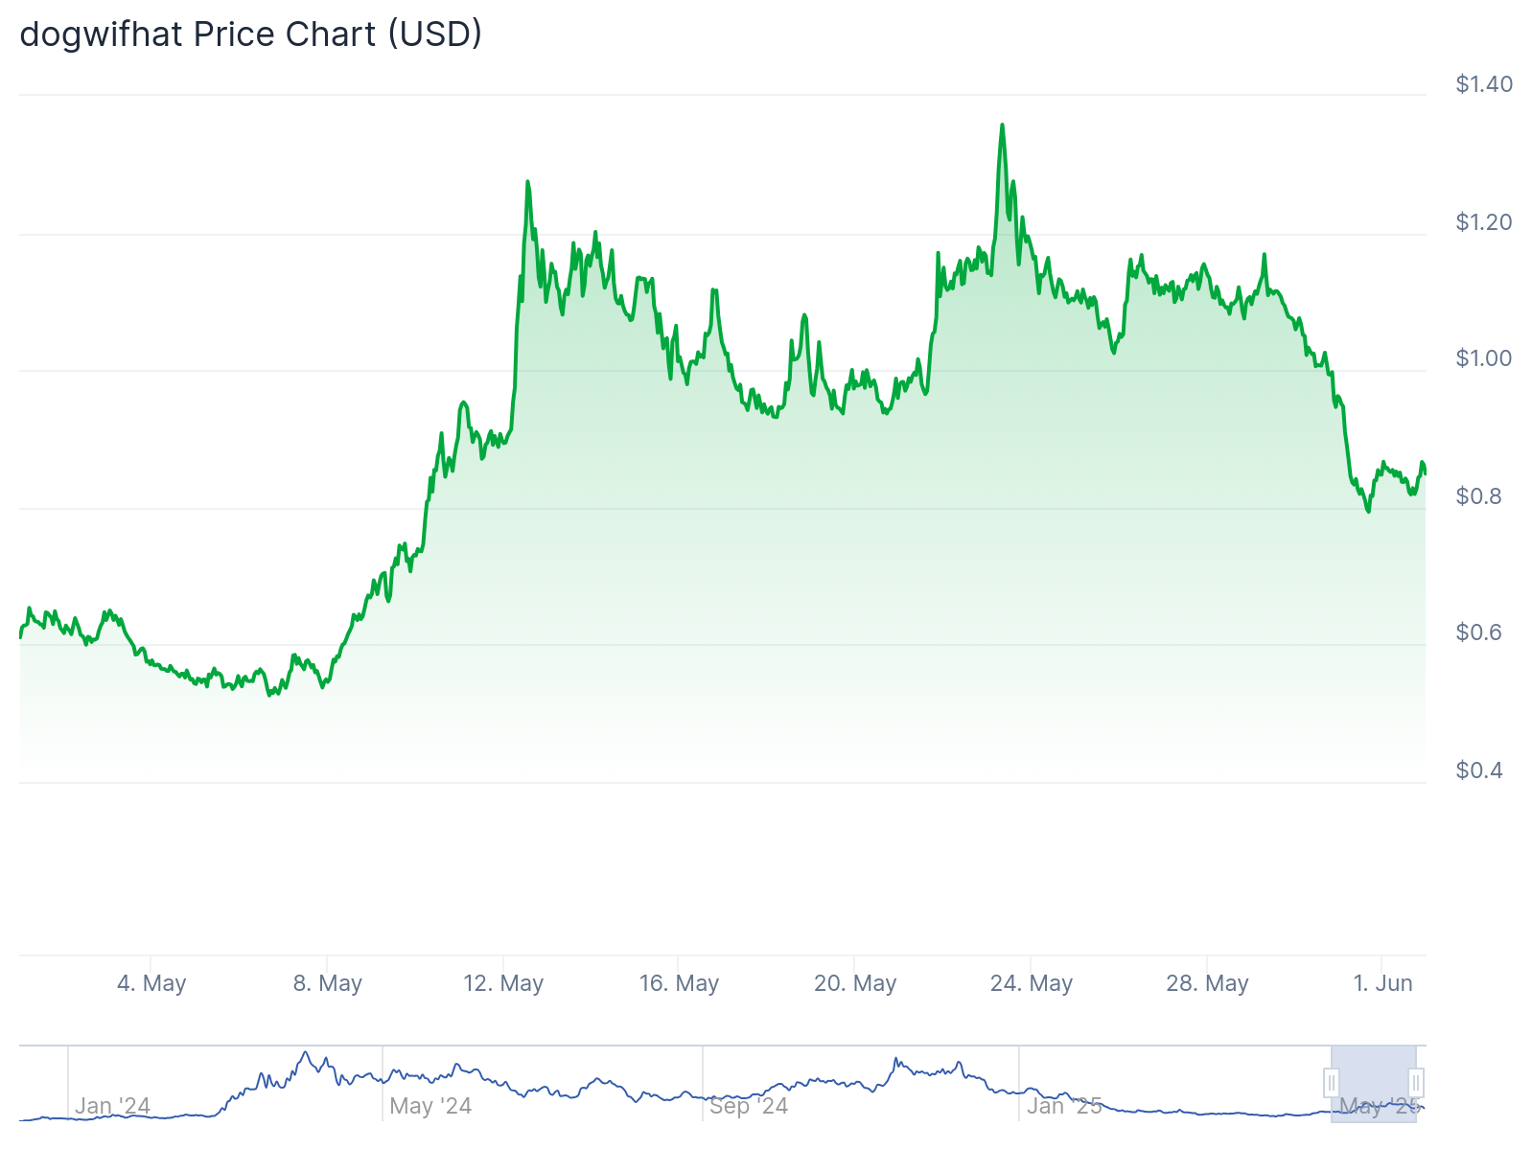Click the Sep '24 navigator label
This screenshot has width=1532, height=1150.
[x=749, y=1106]
